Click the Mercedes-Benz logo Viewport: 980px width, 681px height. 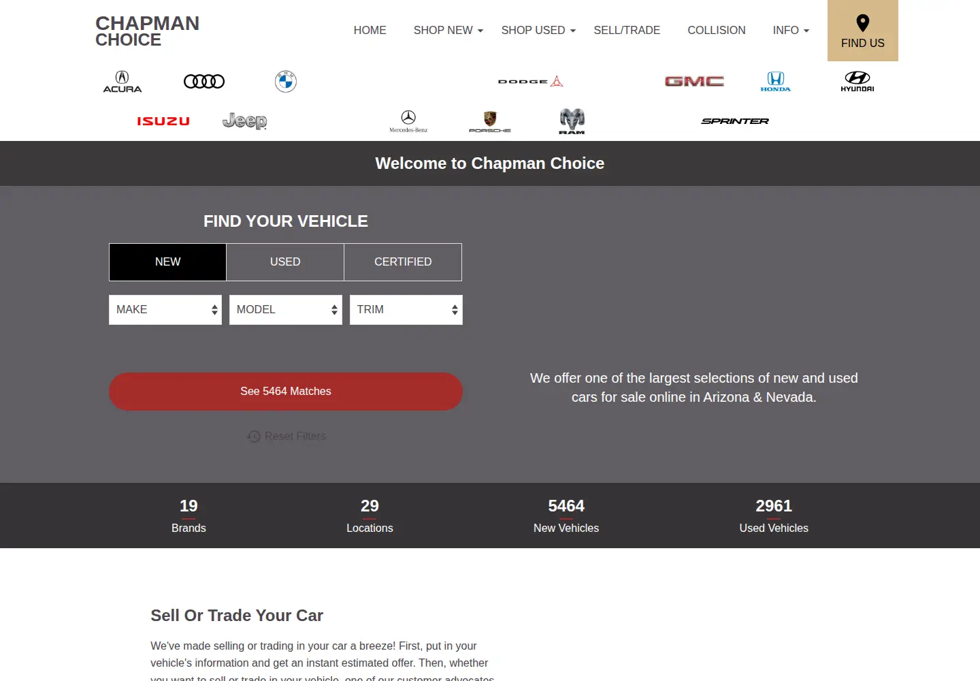(x=408, y=121)
